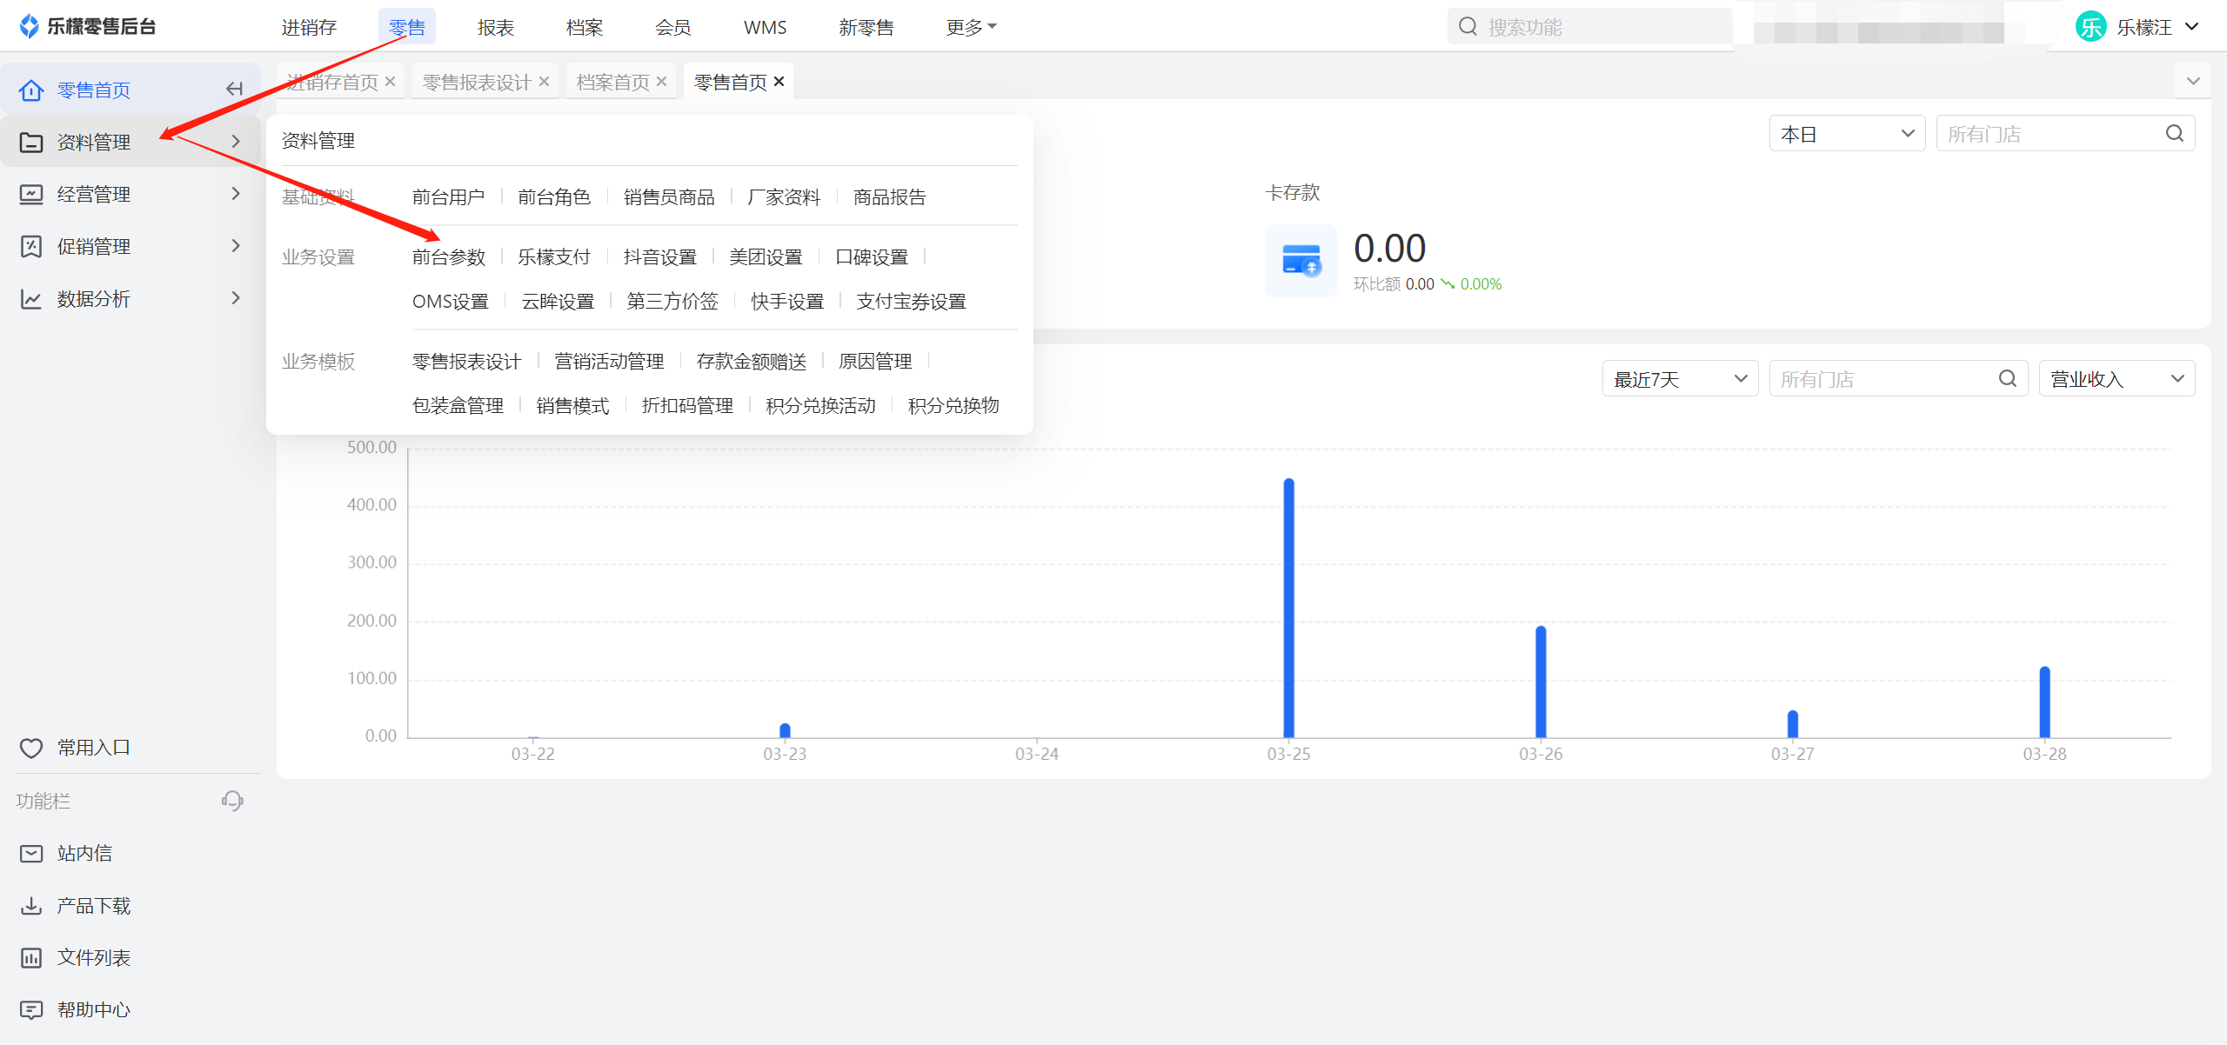The image size is (2227, 1045).
Task: Open the 营业收入 metric dropdown
Action: click(x=2117, y=379)
